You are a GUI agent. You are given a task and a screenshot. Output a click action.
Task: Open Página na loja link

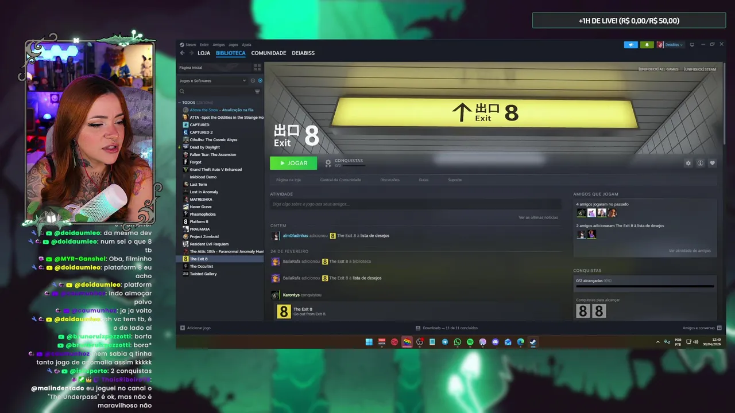pyautogui.click(x=288, y=180)
